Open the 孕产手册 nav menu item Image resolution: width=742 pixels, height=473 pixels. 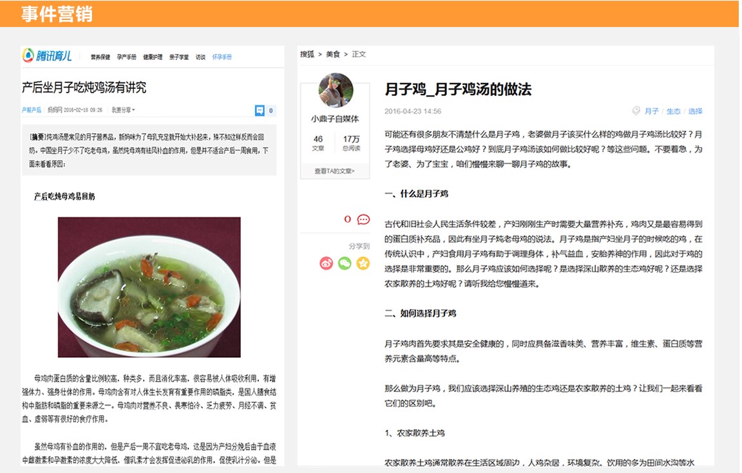[x=126, y=57]
